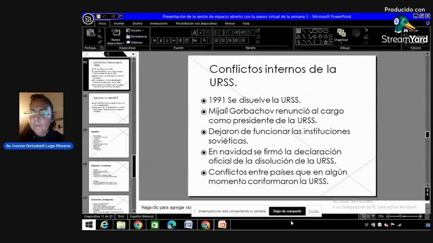433x243 pixels.
Task: Save the presentation from the quick access toolbar
Action: click(98, 16)
